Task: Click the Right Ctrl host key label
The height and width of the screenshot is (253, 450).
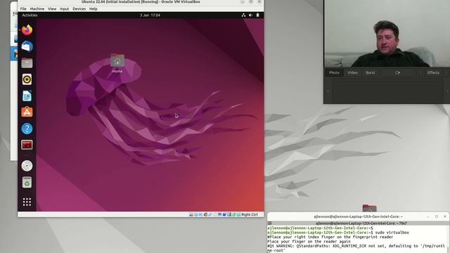Action: (250, 214)
